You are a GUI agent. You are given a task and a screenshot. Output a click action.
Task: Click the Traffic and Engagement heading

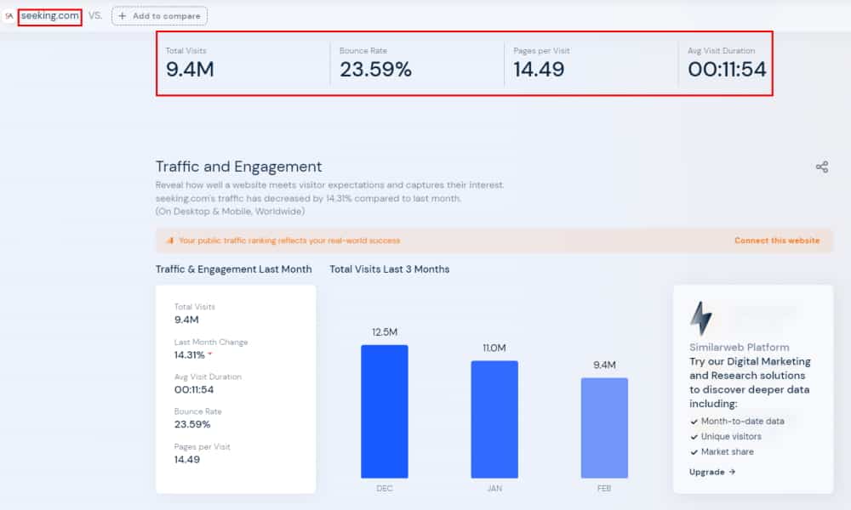pos(238,167)
